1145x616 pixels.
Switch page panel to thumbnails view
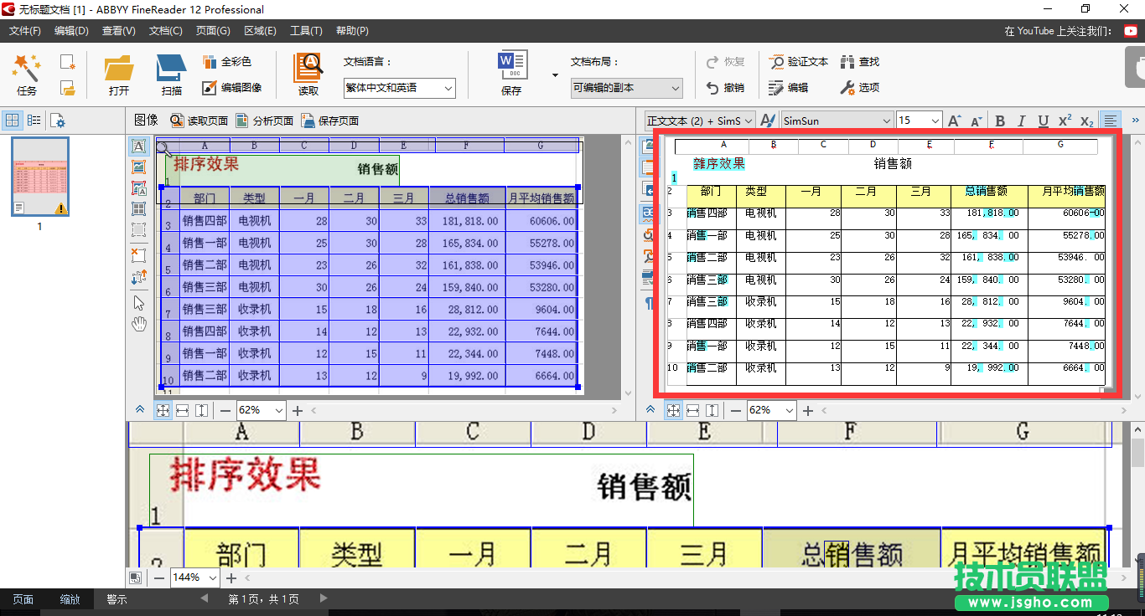tap(13, 121)
